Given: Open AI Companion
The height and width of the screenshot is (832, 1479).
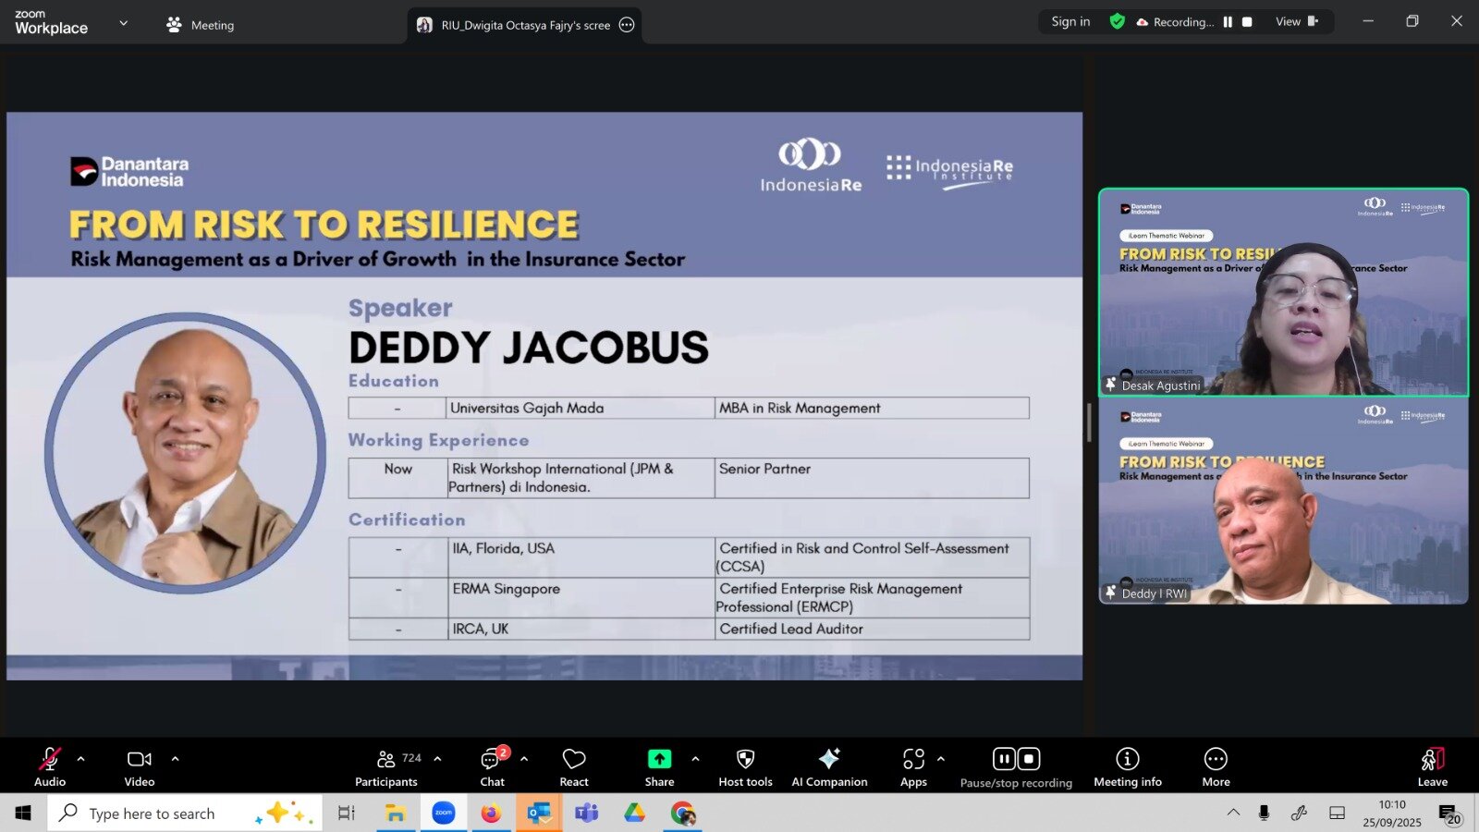Looking at the screenshot, I should pyautogui.click(x=829, y=766).
